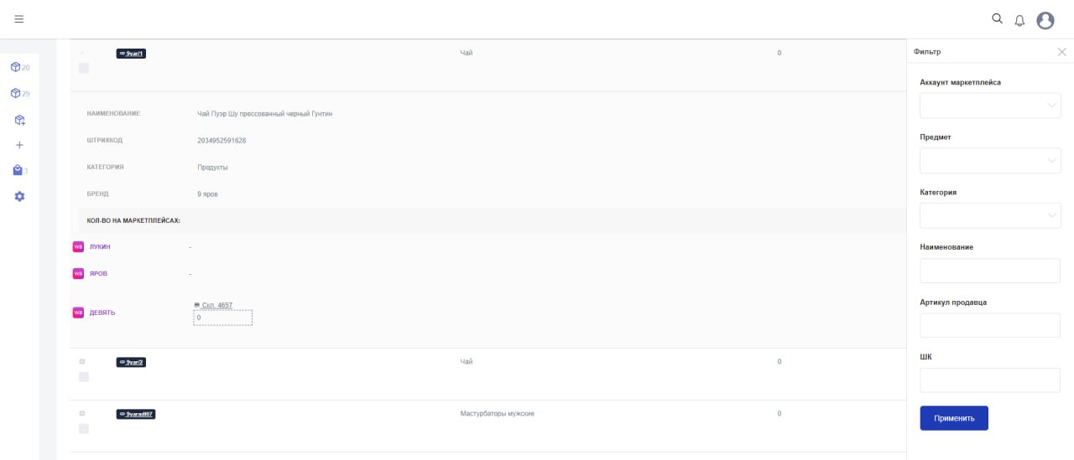1074x460 pixels.
Task: Expand the 9yaradt07 row
Action: pyautogui.click(x=82, y=413)
